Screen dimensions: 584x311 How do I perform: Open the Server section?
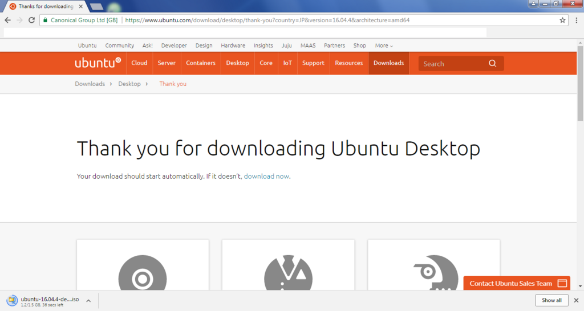click(x=167, y=63)
